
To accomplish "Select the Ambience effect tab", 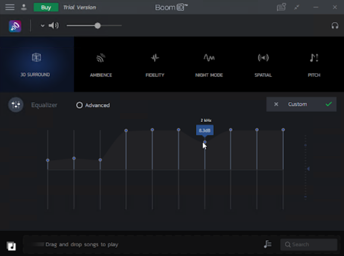I will click(x=101, y=64).
